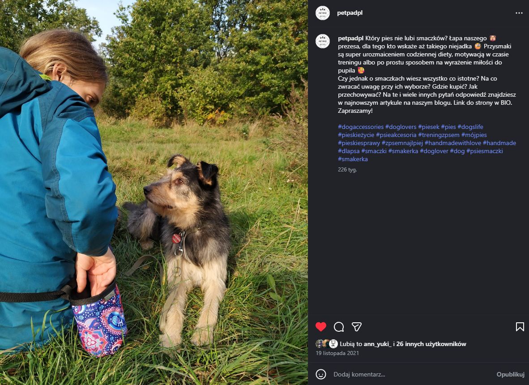Click petpadpl profile avatar in header

click(x=323, y=13)
